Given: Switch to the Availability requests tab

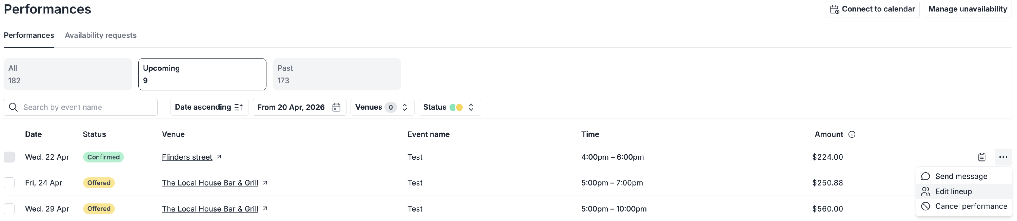Looking at the screenshot, I should pos(101,36).
